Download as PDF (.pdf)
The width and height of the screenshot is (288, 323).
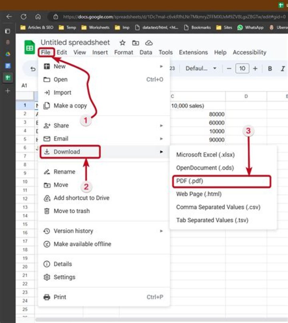tap(223, 181)
